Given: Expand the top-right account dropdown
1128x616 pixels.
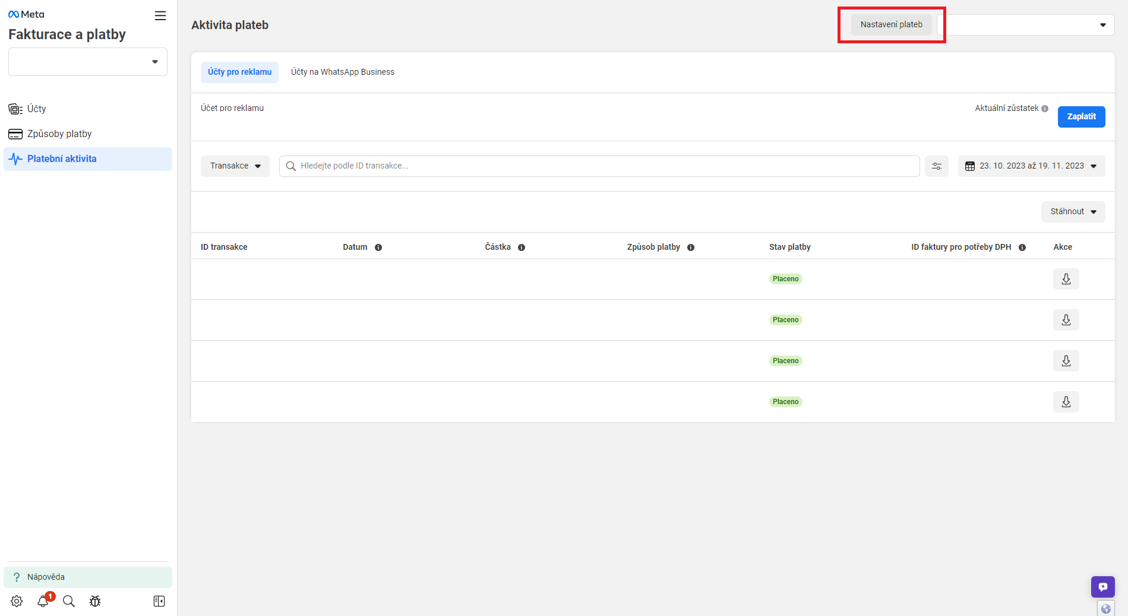Looking at the screenshot, I should pos(1025,25).
